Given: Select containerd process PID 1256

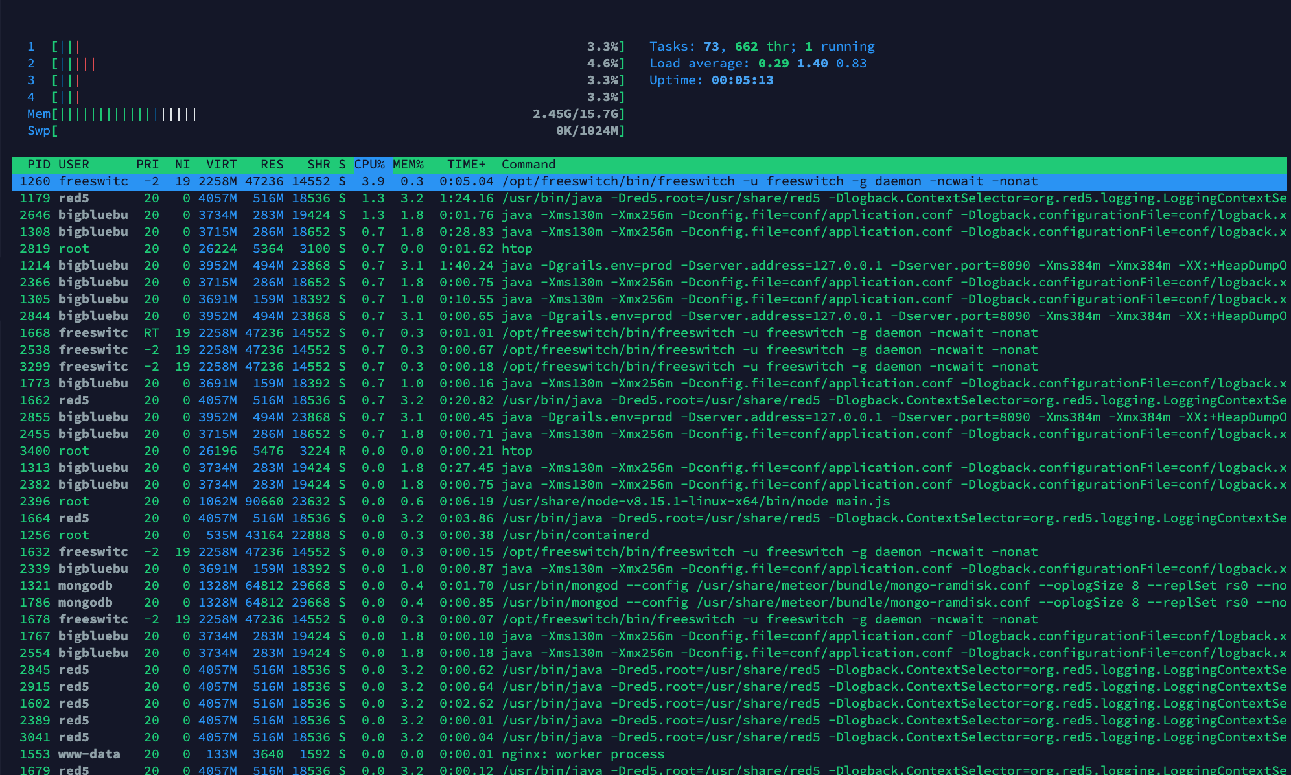Looking at the screenshot, I should (649, 535).
